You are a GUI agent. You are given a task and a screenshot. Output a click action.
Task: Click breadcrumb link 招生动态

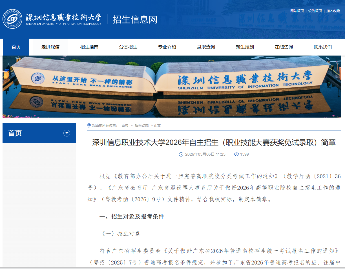tap(142, 125)
